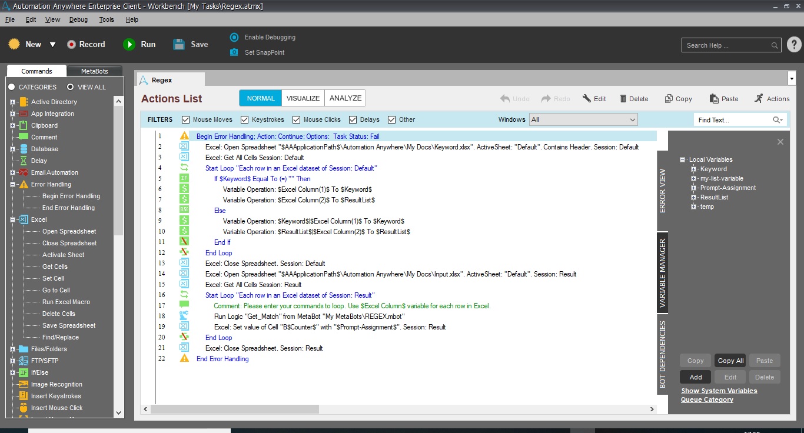Switch to the MetaBots tab
The width and height of the screenshot is (804, 433).
pos(94,71)
